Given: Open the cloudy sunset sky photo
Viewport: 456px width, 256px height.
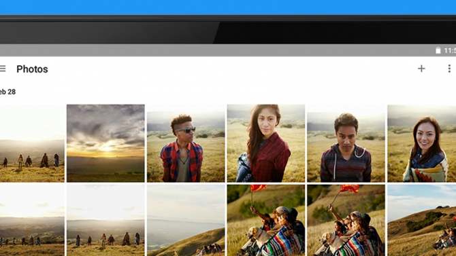Looking at the screenshot, I should tap(105, 143).
